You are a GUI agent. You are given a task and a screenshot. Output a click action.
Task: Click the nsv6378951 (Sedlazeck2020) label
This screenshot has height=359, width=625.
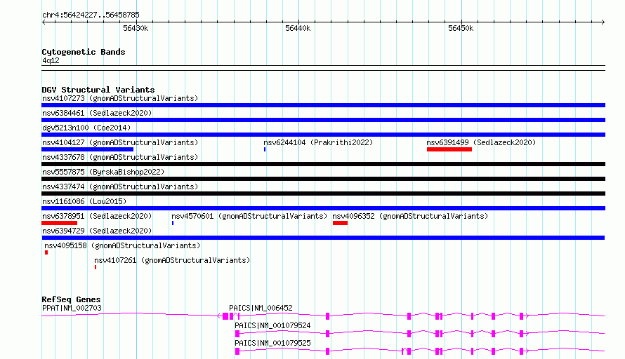click(x=97, y=216)
